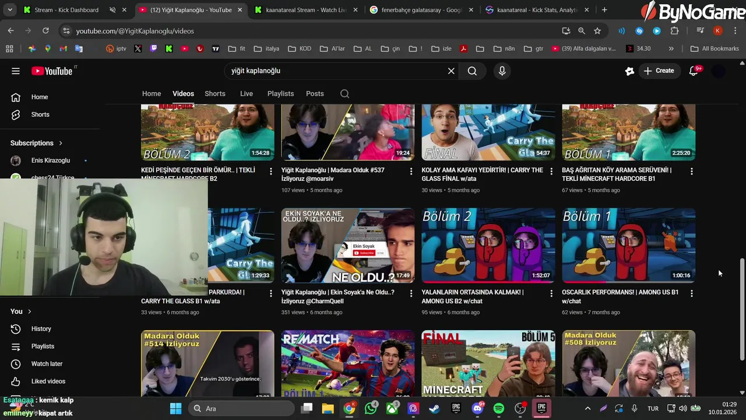This screenshot has height=420, width=746.
Task: Play the Among Us Bölüm 1 thumbnail
Action: (629, 246)
